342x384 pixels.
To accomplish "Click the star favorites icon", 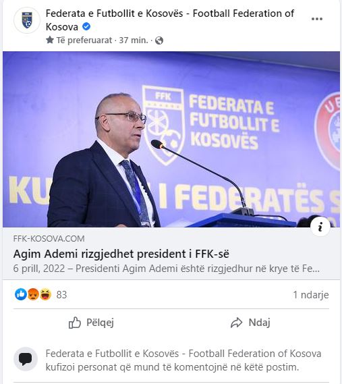I will [50, 40].
